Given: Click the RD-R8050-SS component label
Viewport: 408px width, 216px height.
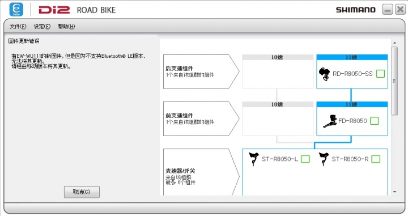Looking at the screenshot, I should [x=352, y=74].
